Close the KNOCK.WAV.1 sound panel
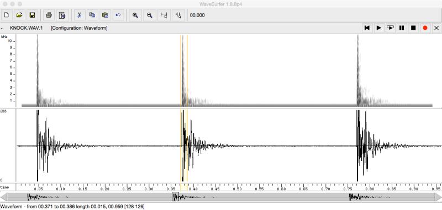The height and width of the screenshot is (210, 442). click(436, 28)
